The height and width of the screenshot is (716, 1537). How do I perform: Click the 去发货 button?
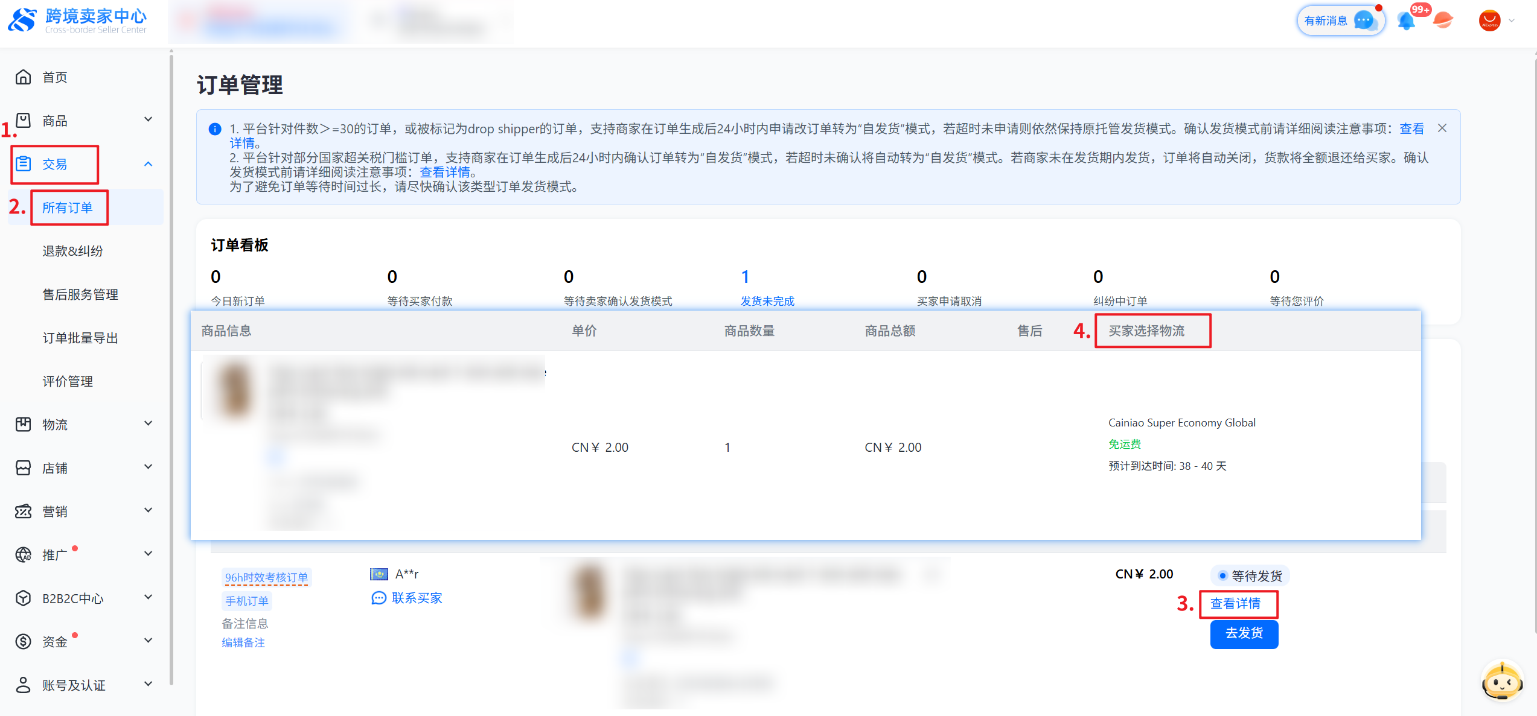point(1244,633)
